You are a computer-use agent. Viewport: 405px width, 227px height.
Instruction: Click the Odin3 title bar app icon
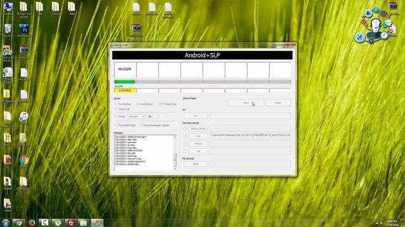tap(111, 45)
